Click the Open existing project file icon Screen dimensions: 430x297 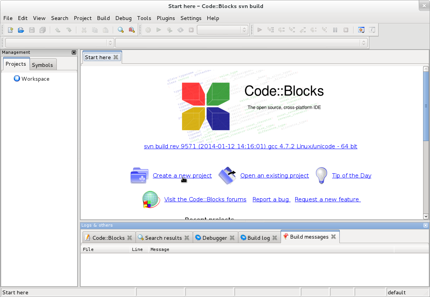click(21, 30)
